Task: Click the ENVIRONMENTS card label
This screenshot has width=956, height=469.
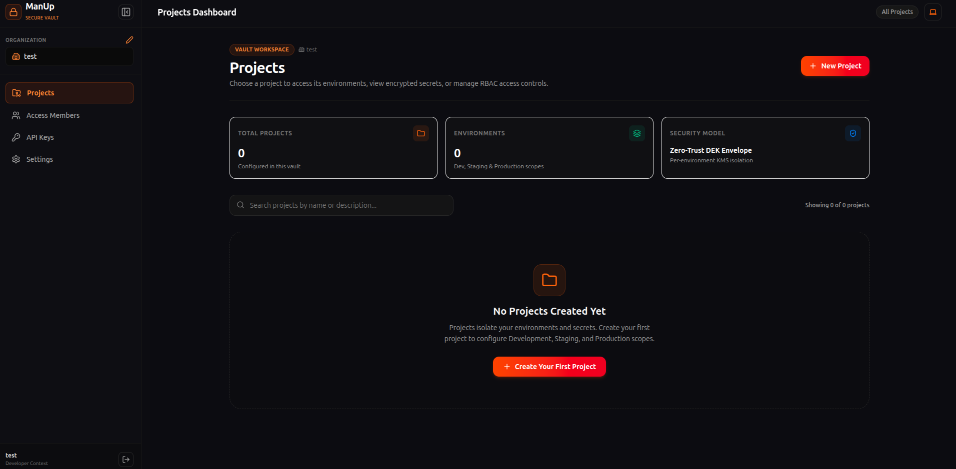Action: tap(479, 133)
